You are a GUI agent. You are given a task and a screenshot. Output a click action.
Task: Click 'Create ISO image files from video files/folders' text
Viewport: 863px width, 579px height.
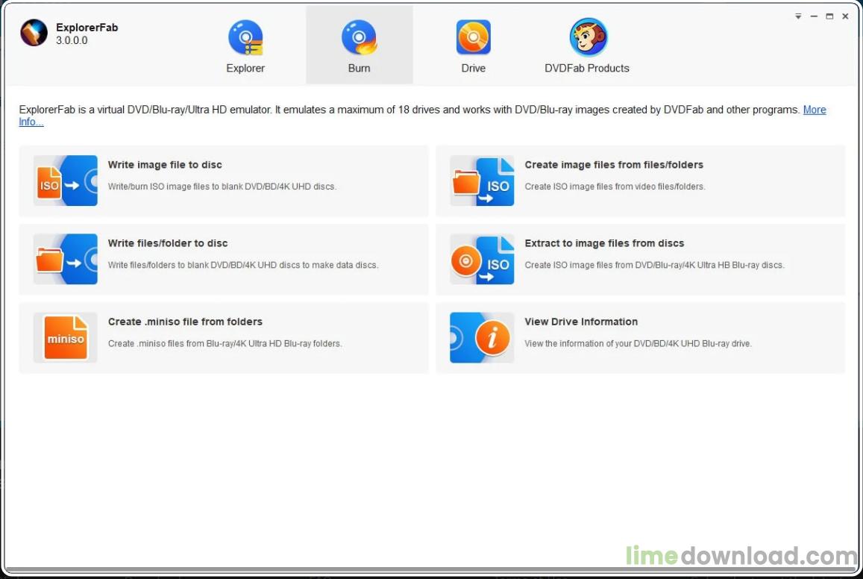coord(615,187)
